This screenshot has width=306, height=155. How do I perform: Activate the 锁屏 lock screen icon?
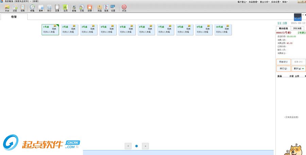click(89, 8)
